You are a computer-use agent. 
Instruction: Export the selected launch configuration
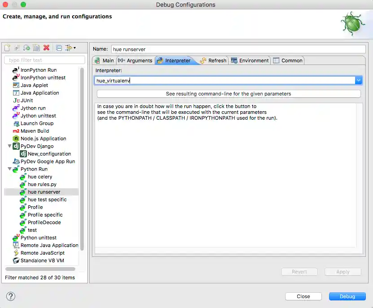click(x=26, y=48)
